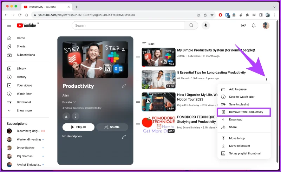This screenshot has width=281, height=172.
Task: Open the 5 Essential Tips video thumbnail
Action: pyautogui.click(x=159, y=80)
